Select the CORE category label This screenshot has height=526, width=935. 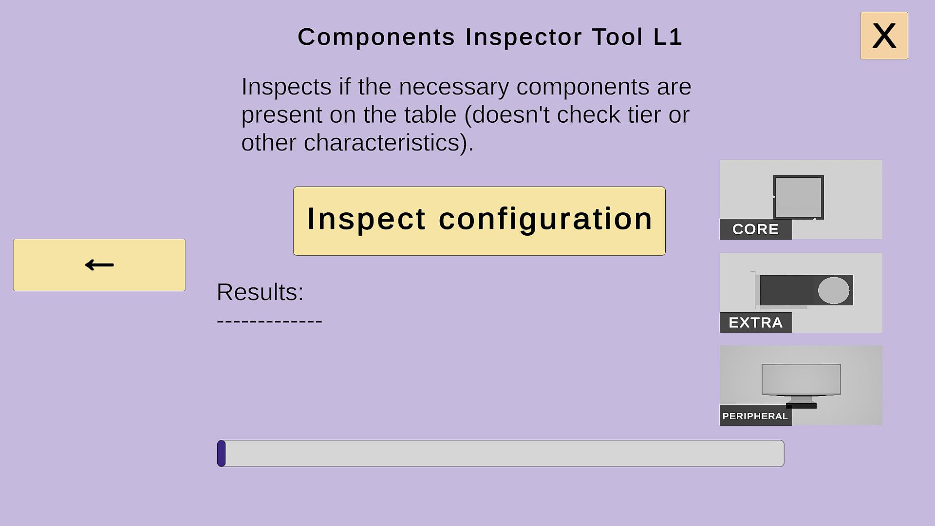(755, 229)
